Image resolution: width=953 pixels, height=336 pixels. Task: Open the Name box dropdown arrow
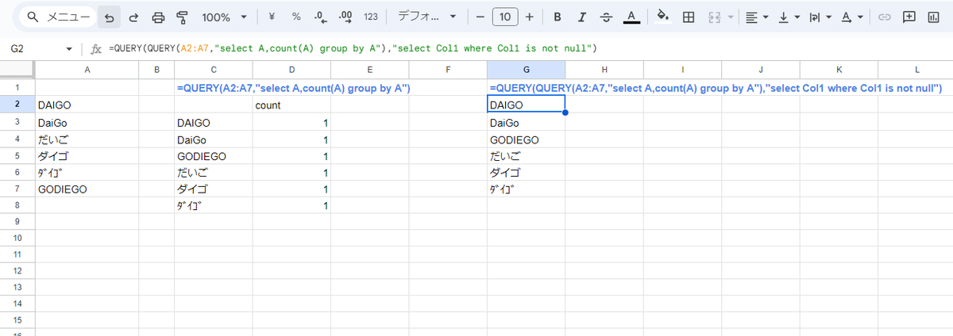tap(69, 49)
